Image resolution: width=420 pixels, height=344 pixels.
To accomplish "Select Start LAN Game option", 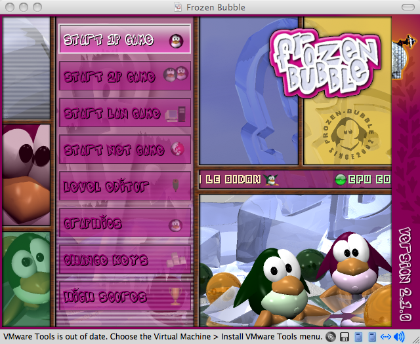I will pos(125,112).
